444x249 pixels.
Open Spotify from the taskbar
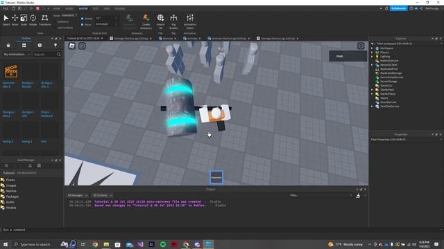(x=163, y=244)
